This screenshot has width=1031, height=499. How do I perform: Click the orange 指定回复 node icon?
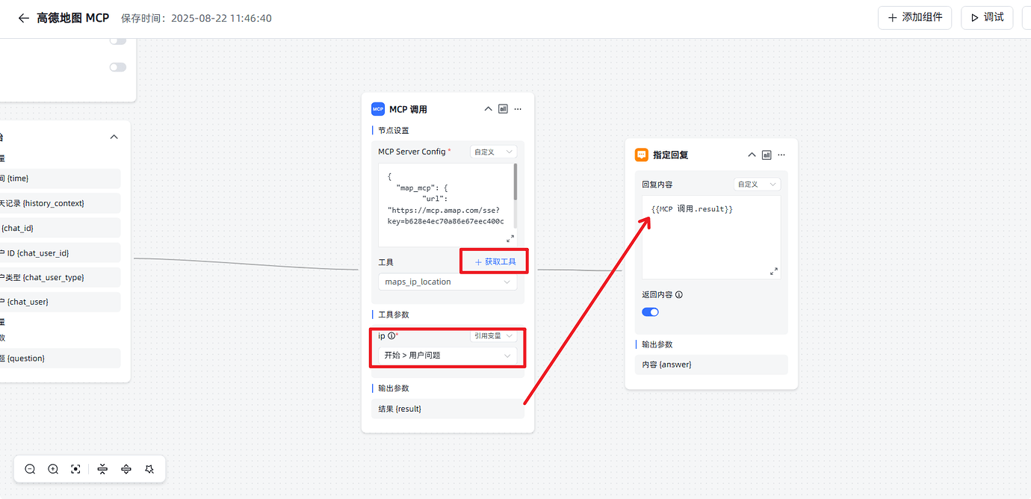point(641,155)
